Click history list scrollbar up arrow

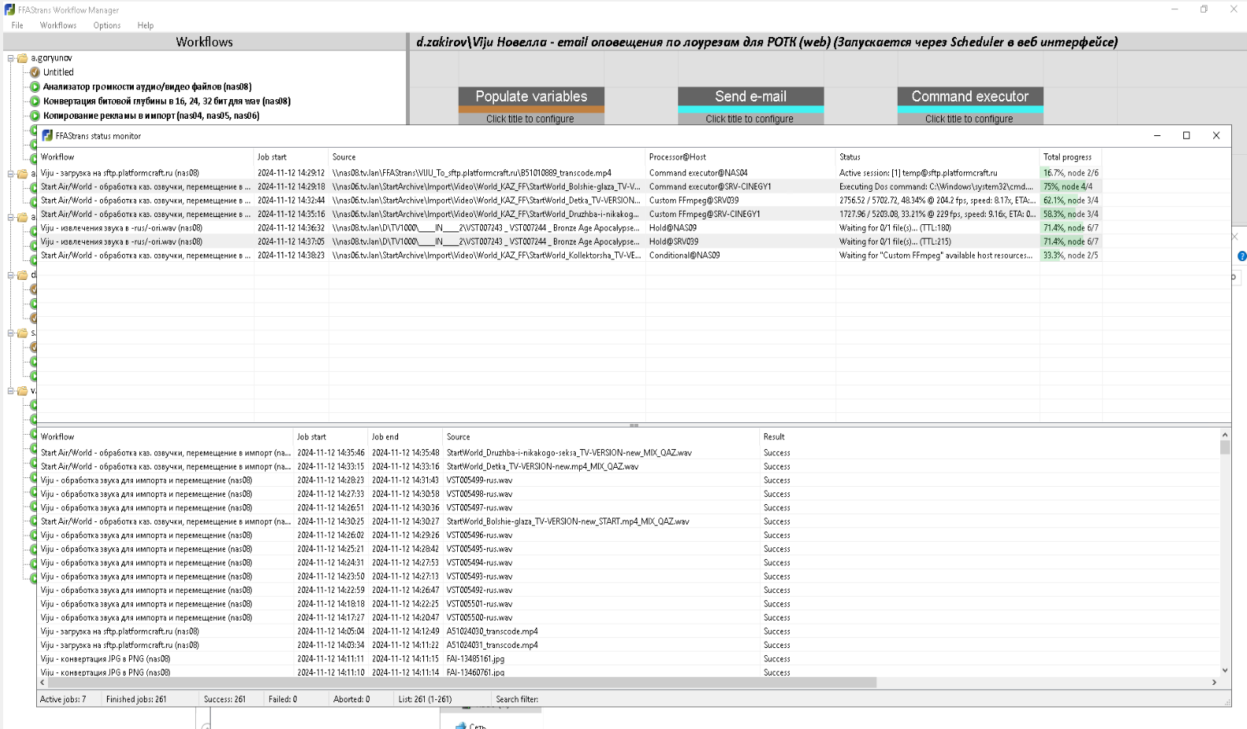click(1225, 435)
